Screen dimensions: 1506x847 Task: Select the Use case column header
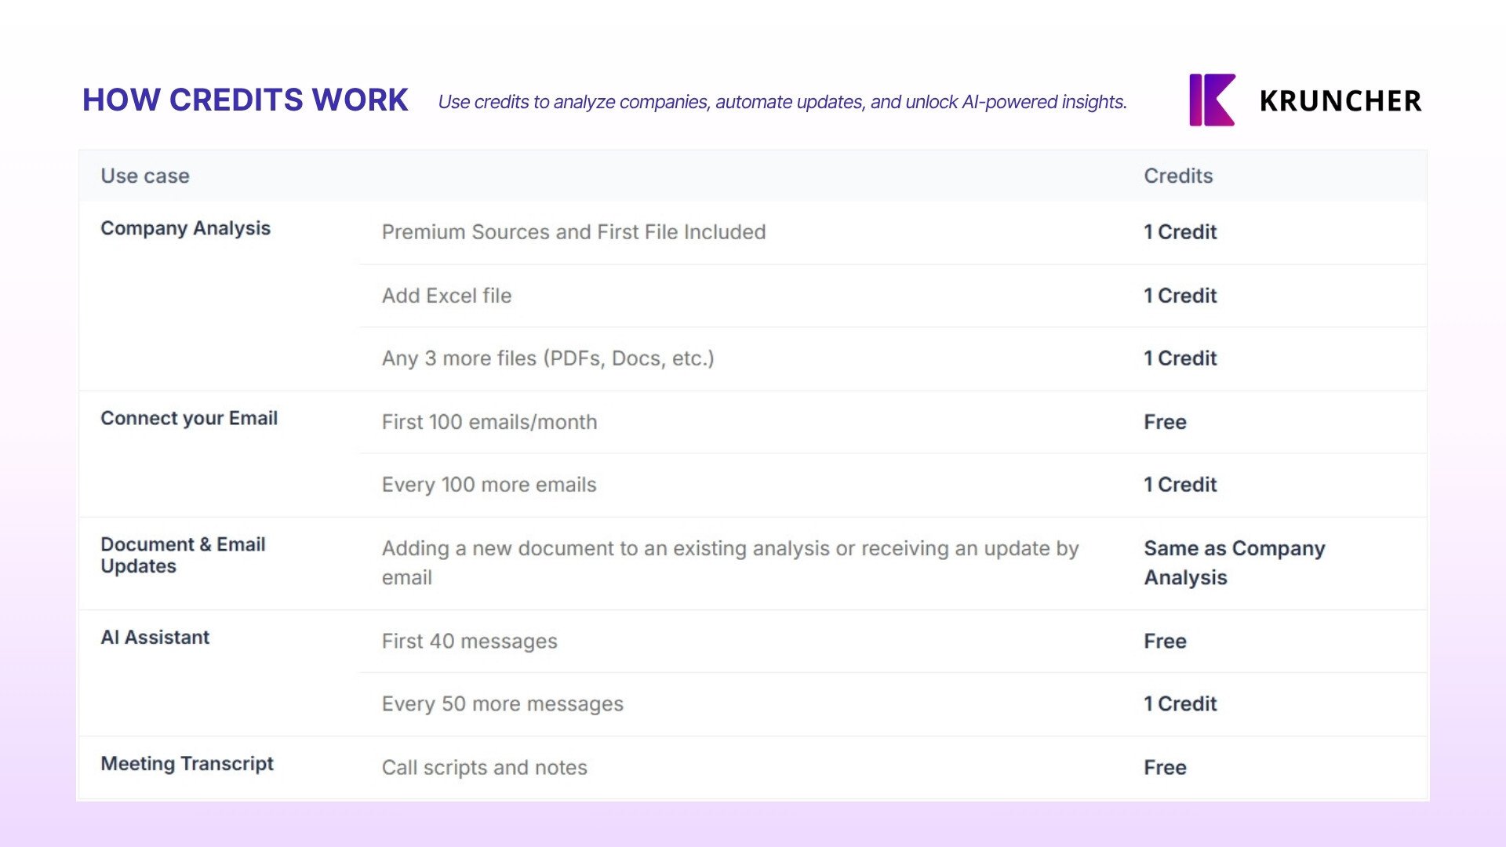[x=145, y=176]
